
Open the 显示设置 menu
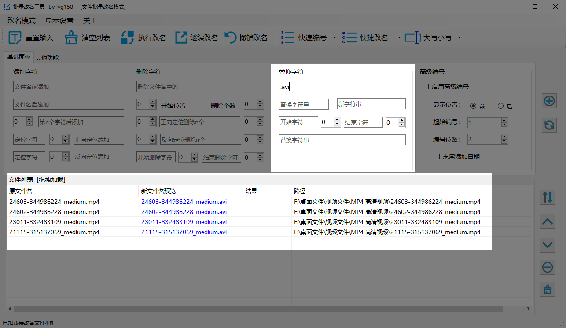(59, 21)
